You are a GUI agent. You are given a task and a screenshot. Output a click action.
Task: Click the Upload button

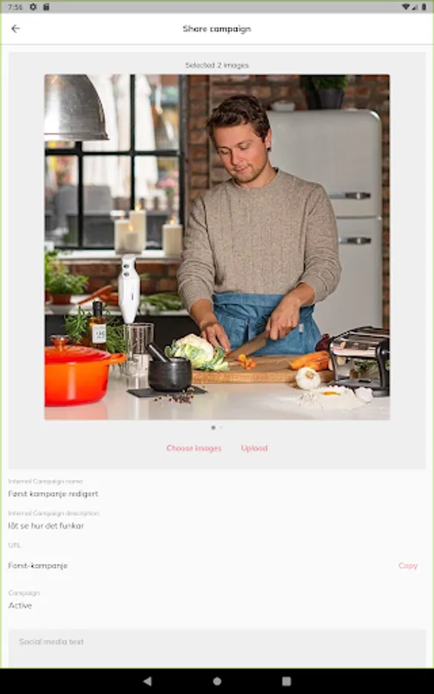(x=254, y=448)
